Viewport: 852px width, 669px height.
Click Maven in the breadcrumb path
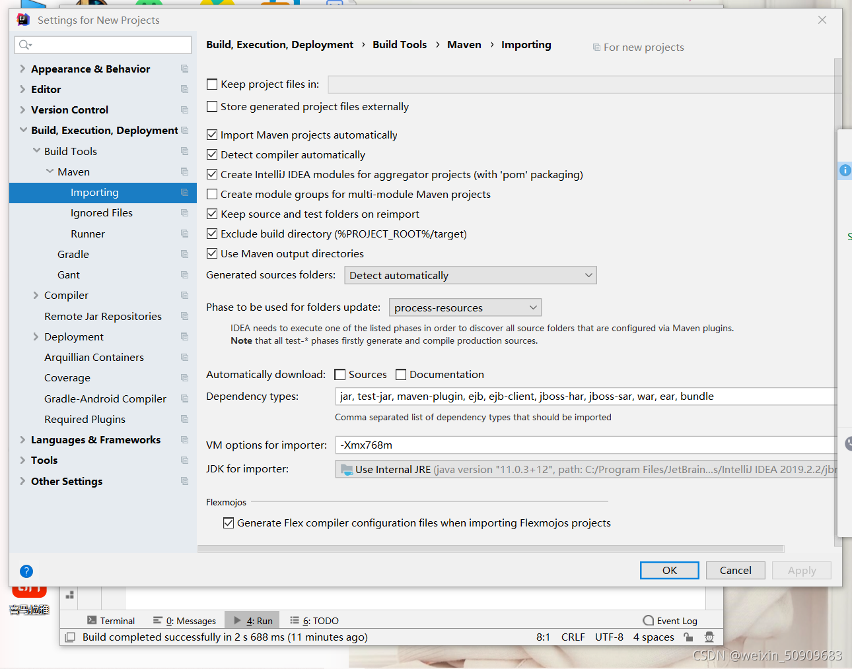point(464,45)
